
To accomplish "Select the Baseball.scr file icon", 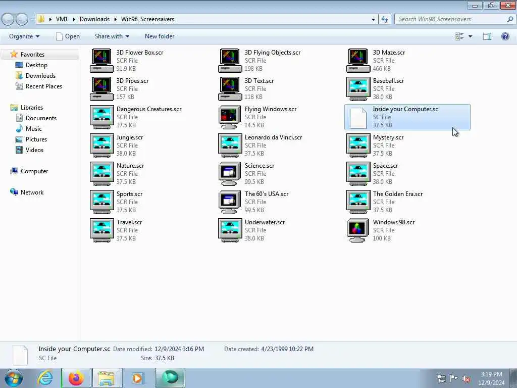I will [358, 89].
